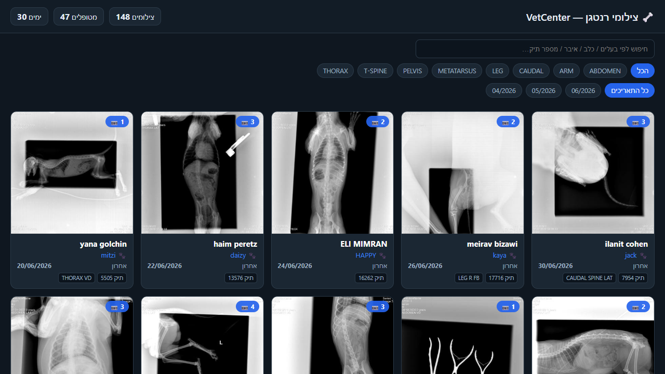Image resolution: width=665 pixels, height=374 pixels.
Task: Select the PELVIS filter chip
Action: [x=413, y=71]
